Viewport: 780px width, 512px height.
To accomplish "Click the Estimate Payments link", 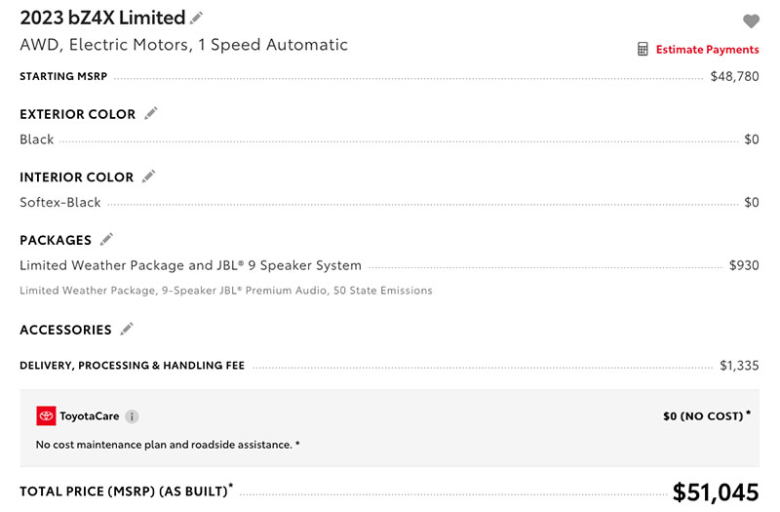I will (708, 50).
